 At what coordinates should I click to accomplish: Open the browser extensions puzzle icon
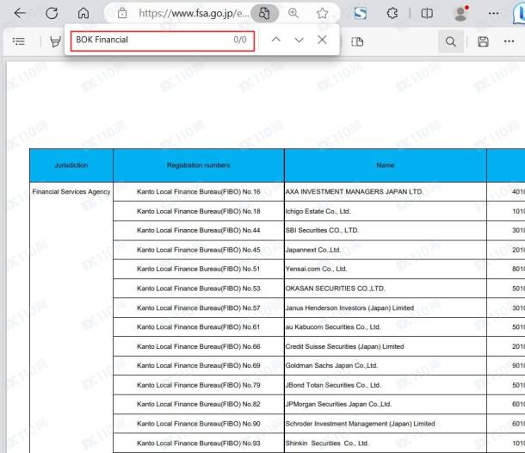tap(392, 14)
